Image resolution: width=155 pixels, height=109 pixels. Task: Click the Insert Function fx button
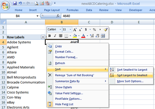click(58, 16)
